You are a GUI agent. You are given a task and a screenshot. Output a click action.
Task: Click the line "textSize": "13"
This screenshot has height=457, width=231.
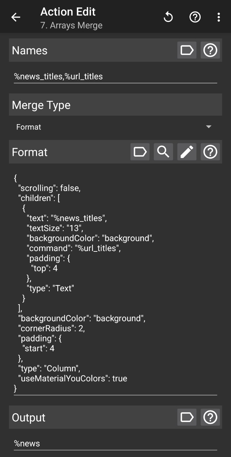click(x=55, y=228)
